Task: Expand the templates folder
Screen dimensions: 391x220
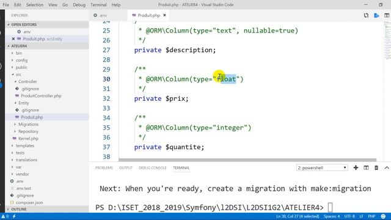Action: [47, 145]
